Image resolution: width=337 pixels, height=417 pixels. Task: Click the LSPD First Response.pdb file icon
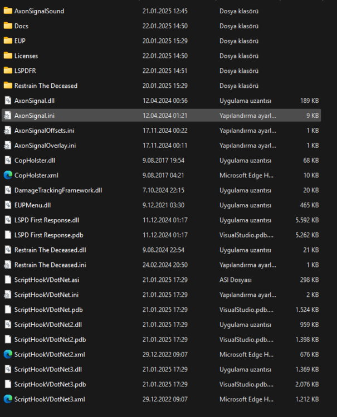[x=8, y=235]
